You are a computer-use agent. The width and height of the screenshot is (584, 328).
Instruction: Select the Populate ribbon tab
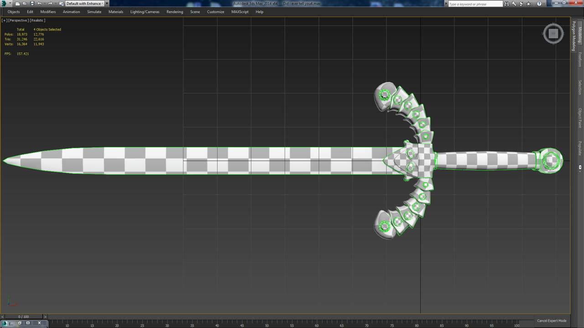580,148
